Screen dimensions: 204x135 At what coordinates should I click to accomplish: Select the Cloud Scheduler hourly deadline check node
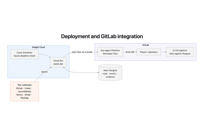[25, 54]
